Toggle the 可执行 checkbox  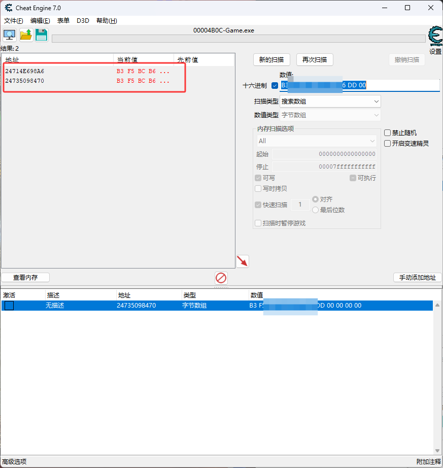pyautogui.click(x=353, y=178)
